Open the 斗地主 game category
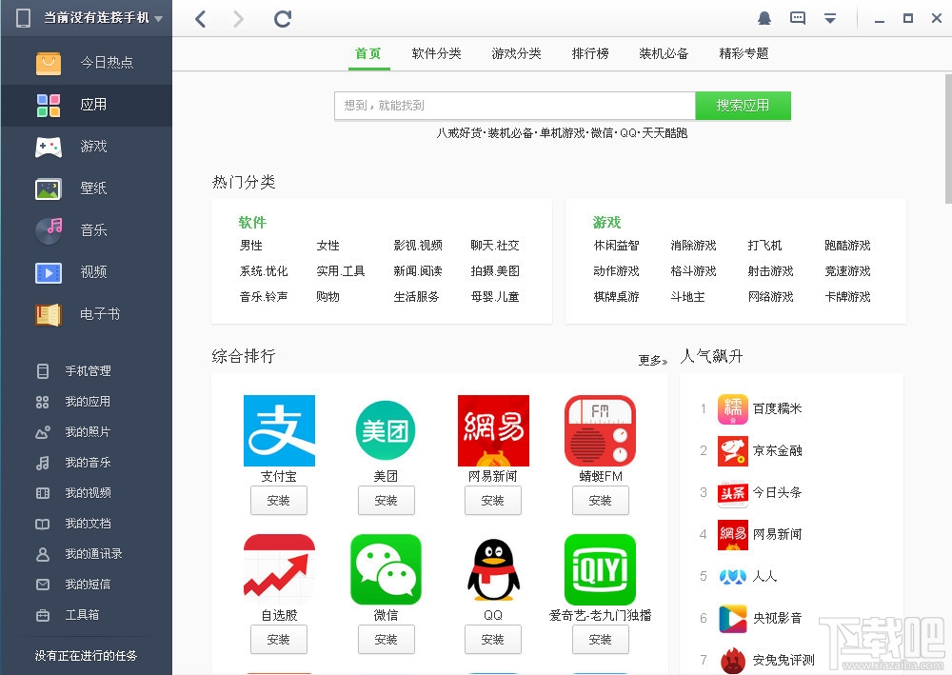The width and height of the screenshot is (952, 675). [x=687, y=297]
